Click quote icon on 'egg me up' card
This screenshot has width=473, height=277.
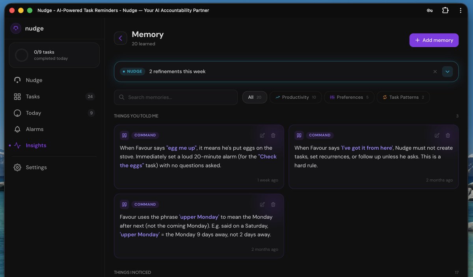click(x=125, y=135)
